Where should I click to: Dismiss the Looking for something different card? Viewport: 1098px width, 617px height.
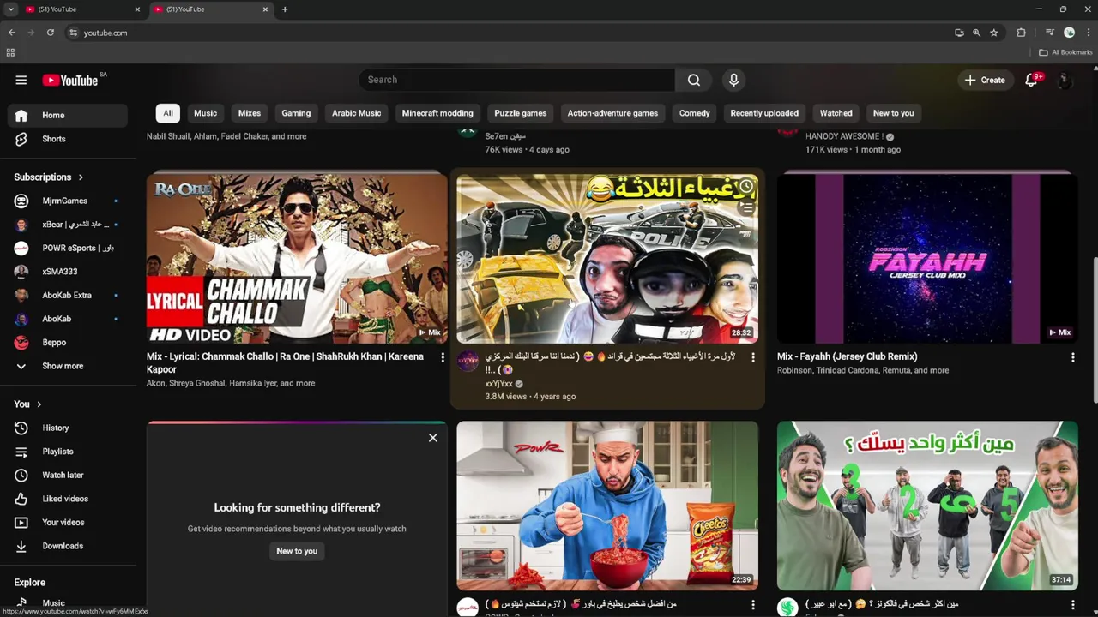(x=432, y=438)
